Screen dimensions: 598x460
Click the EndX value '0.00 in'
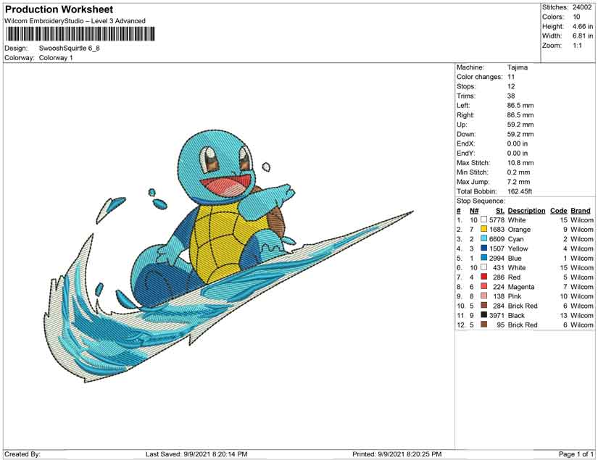(x=518, y=143)
